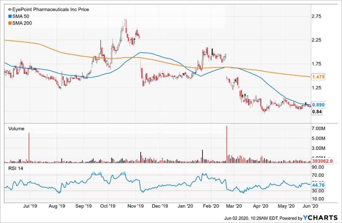Click the Volume panel title
This screenshot has width=342, height=223.
16,129
